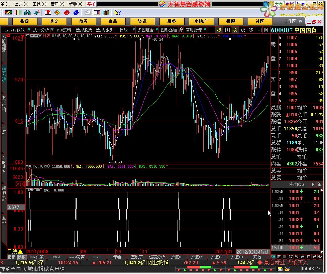Screen dimensions: 327x274
Task: Click the red circular logo icon
Action: (x=67, y=13)
